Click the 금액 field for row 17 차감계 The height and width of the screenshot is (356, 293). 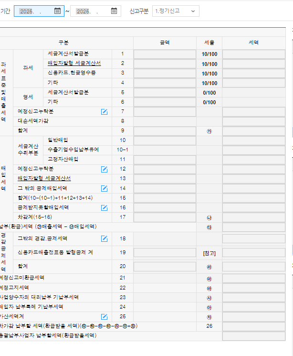(x=165, y=217)
